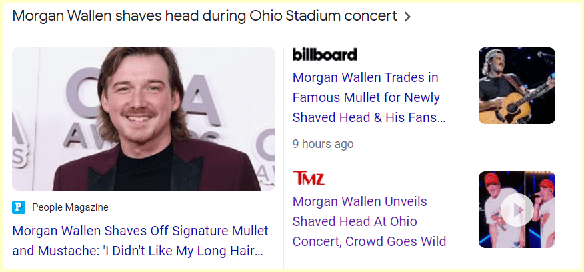Click the Billboard logo

(325, 55)
